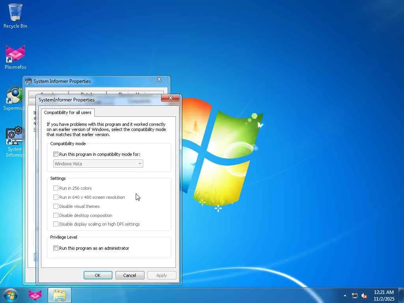
Task: Open the network status tray icon
Action: 355,296
